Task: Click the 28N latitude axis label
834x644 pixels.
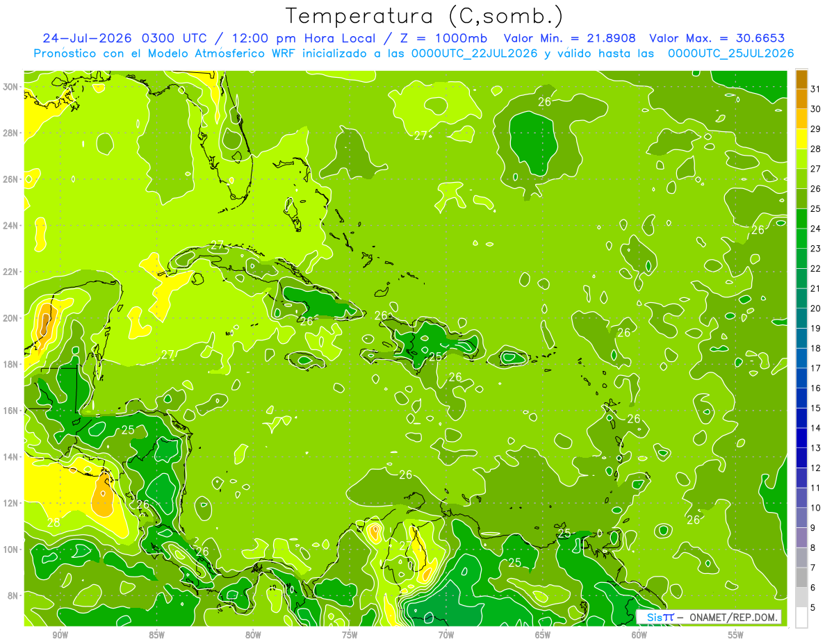Action: point(11,133)
